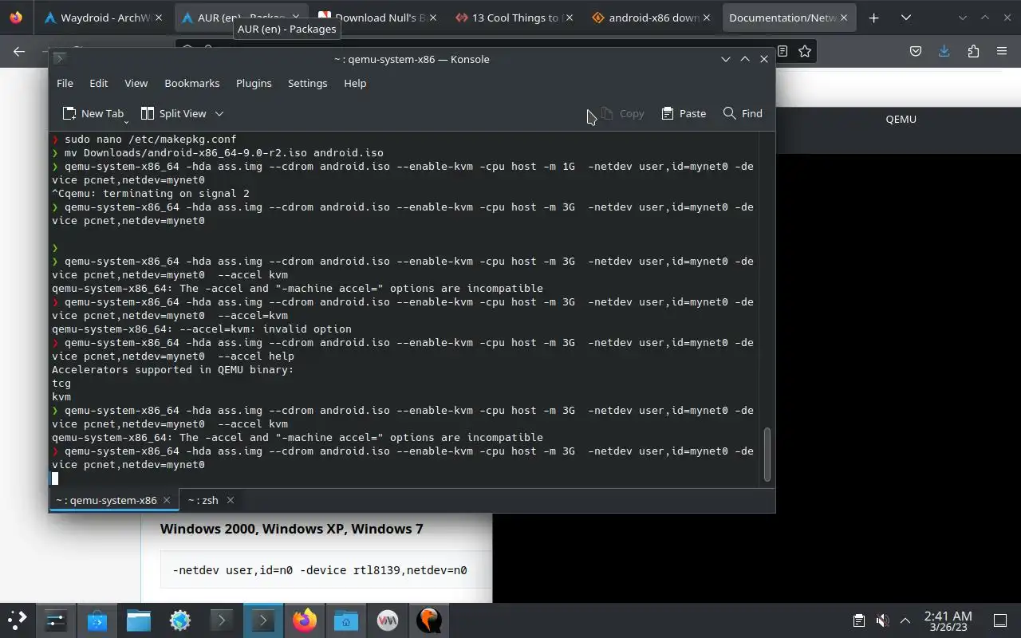The width and height of the screenshot is (1021, 638).
Task: Toggle Firefox reader view icon
Action: click(783, 51)
